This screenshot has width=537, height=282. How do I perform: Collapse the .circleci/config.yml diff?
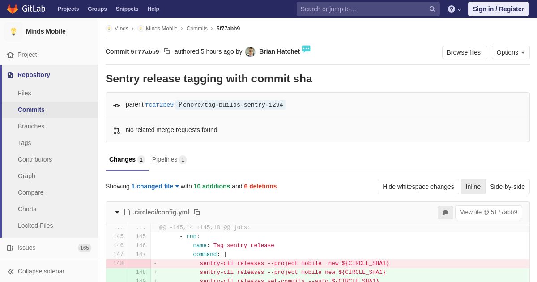click(x=117, y=212)
